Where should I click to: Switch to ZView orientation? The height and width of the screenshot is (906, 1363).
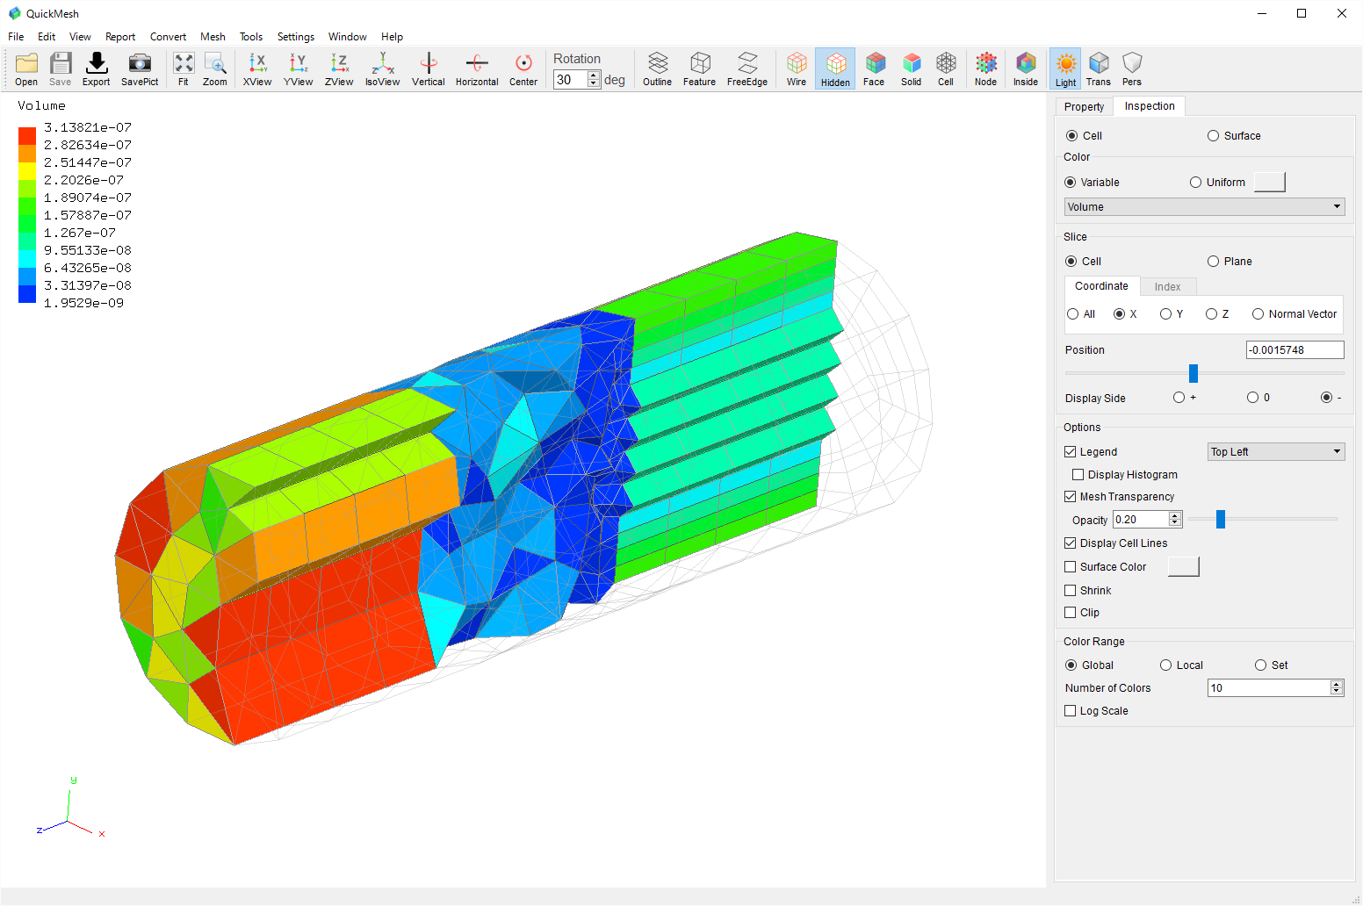(338, 68)
